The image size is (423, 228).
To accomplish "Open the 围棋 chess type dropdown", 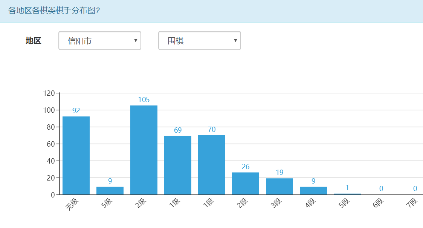I will click(x=199, y=41).
